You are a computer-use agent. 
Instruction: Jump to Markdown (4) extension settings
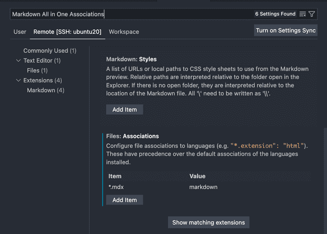tap(45, 90)
